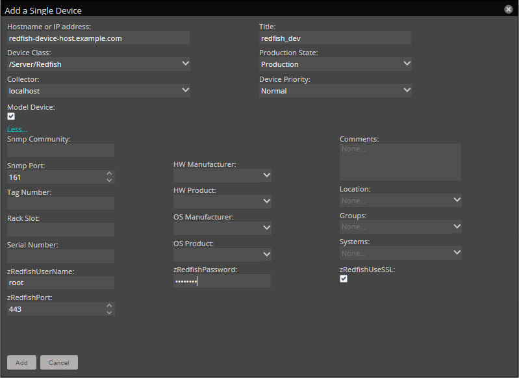Focus the Comments text area
The width and height of the screenshot is (519, 378).
pos(400,162)
